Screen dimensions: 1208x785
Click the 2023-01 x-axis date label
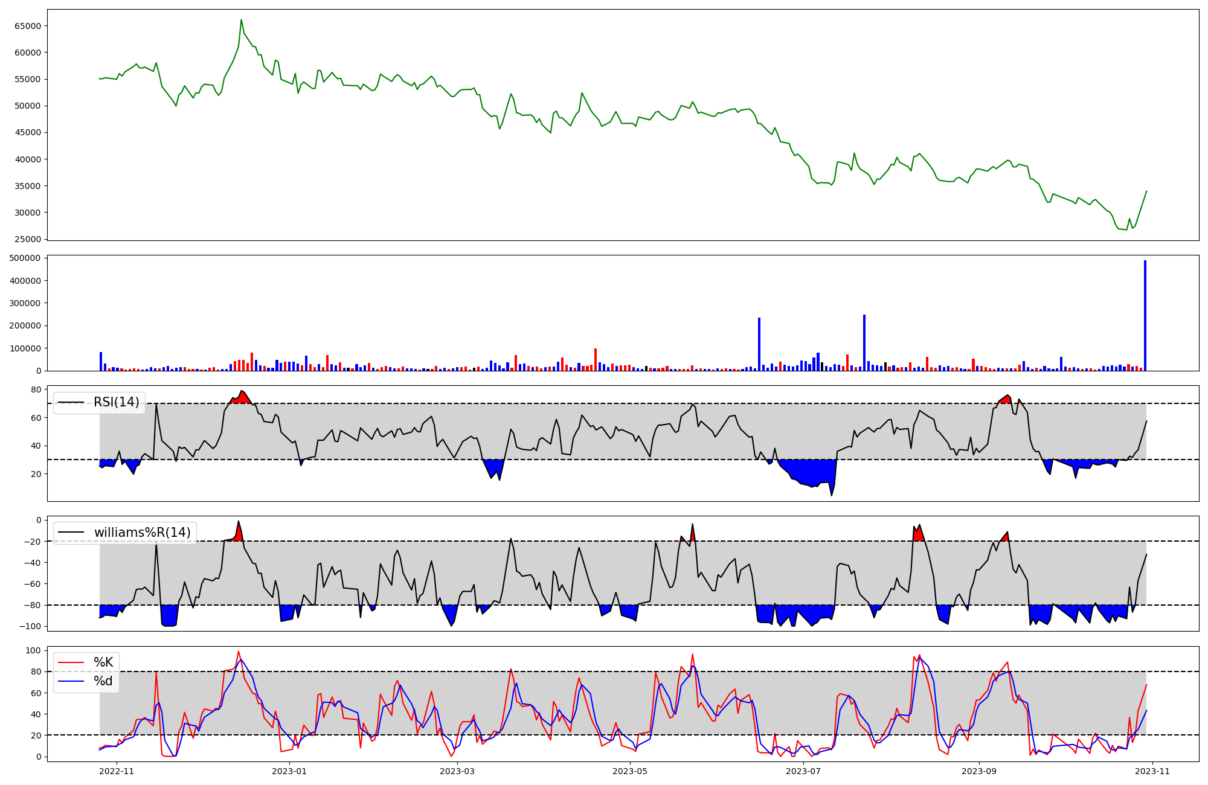coord(290,771)
